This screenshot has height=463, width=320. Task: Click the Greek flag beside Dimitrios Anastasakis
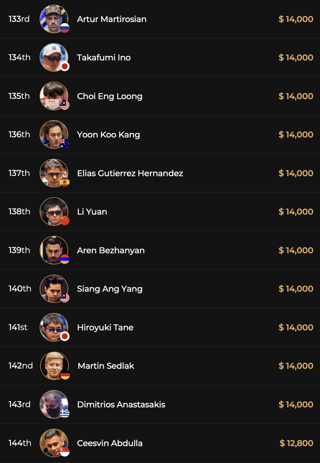[65, 413]
